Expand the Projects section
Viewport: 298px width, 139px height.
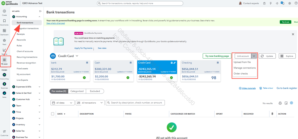pyautogui.click(x=39, y=118)
